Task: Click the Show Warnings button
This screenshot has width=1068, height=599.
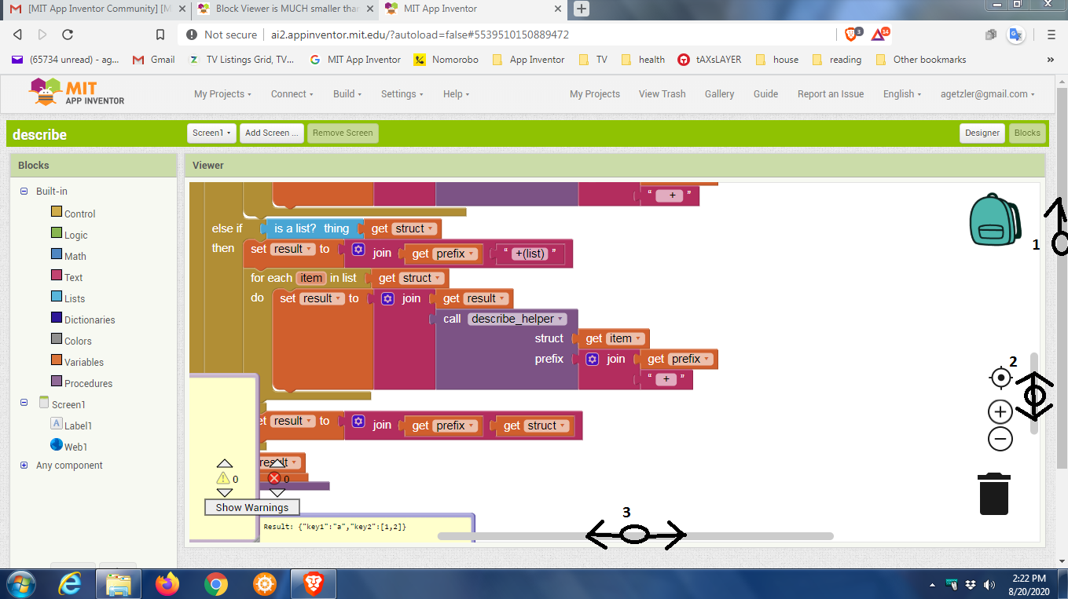Action: (x=252, y=507)
